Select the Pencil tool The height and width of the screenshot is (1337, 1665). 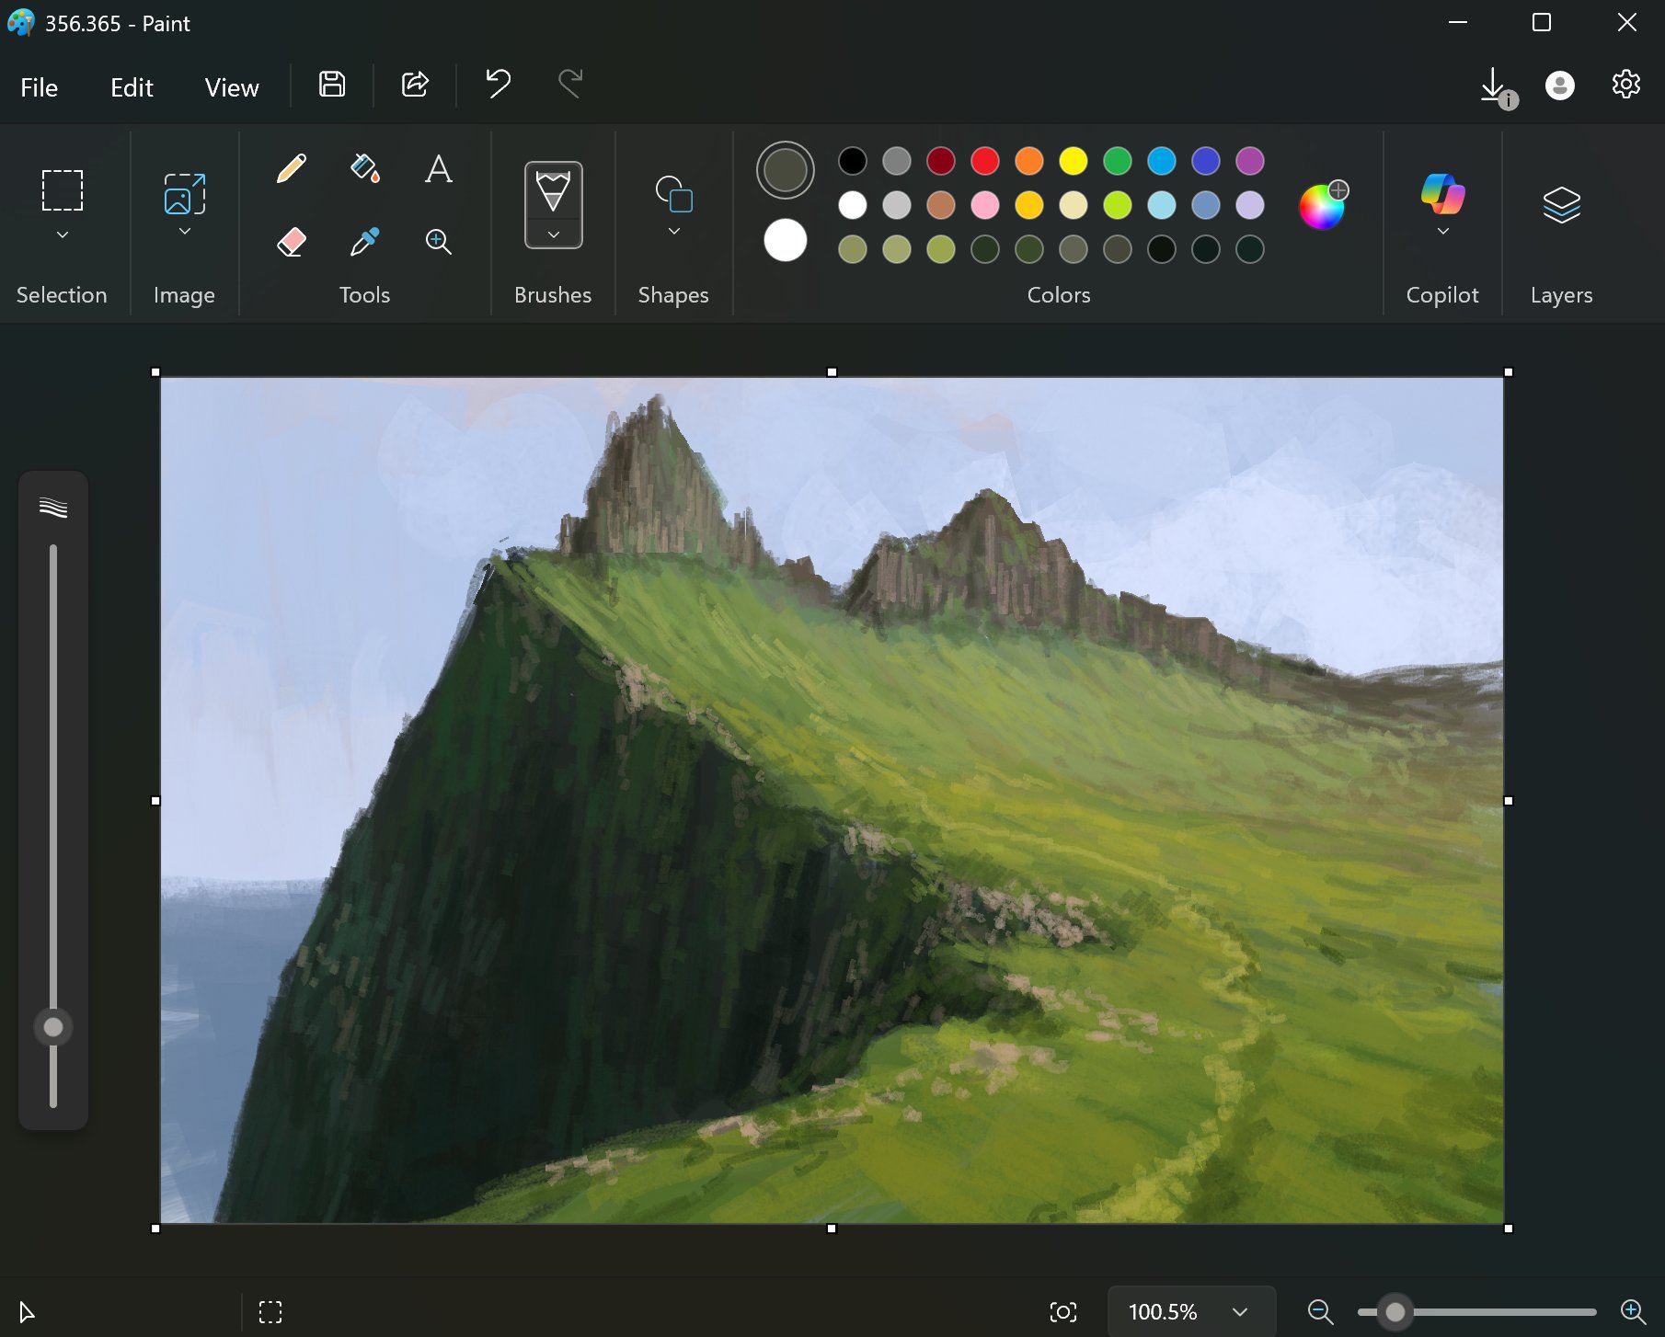coord(292,169)
